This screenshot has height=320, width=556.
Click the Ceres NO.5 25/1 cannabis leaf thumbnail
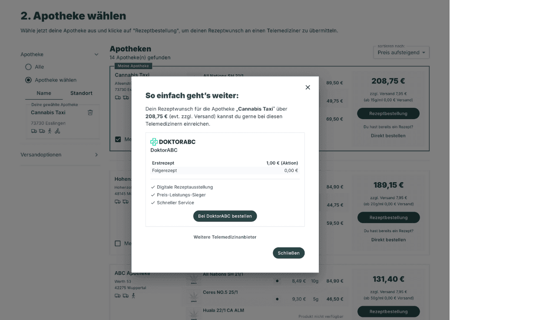tap(192, 298)
